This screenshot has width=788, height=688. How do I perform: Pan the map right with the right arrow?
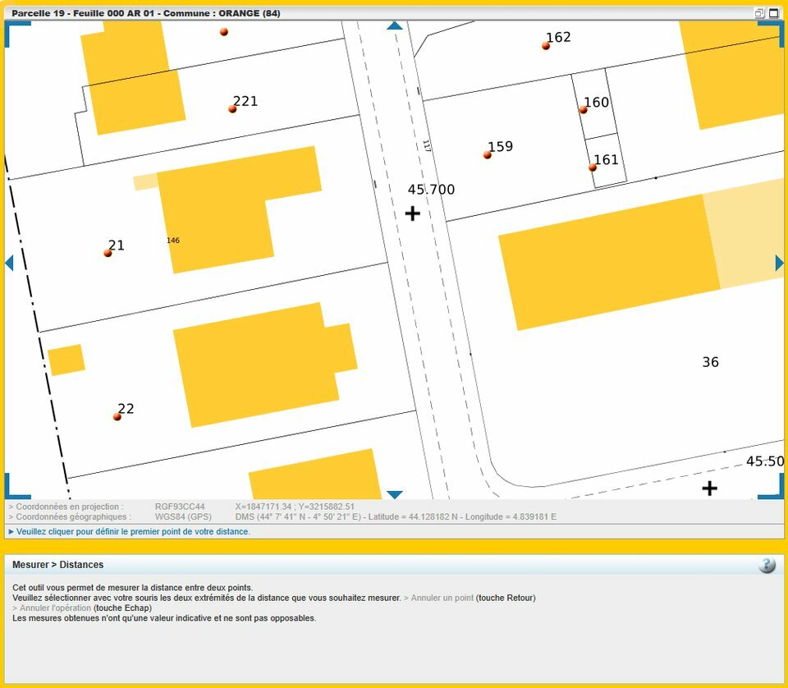(779, 263)
